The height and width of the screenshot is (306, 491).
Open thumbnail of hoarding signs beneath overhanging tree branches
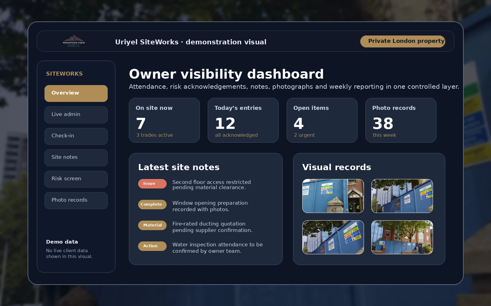click(333, 237)
